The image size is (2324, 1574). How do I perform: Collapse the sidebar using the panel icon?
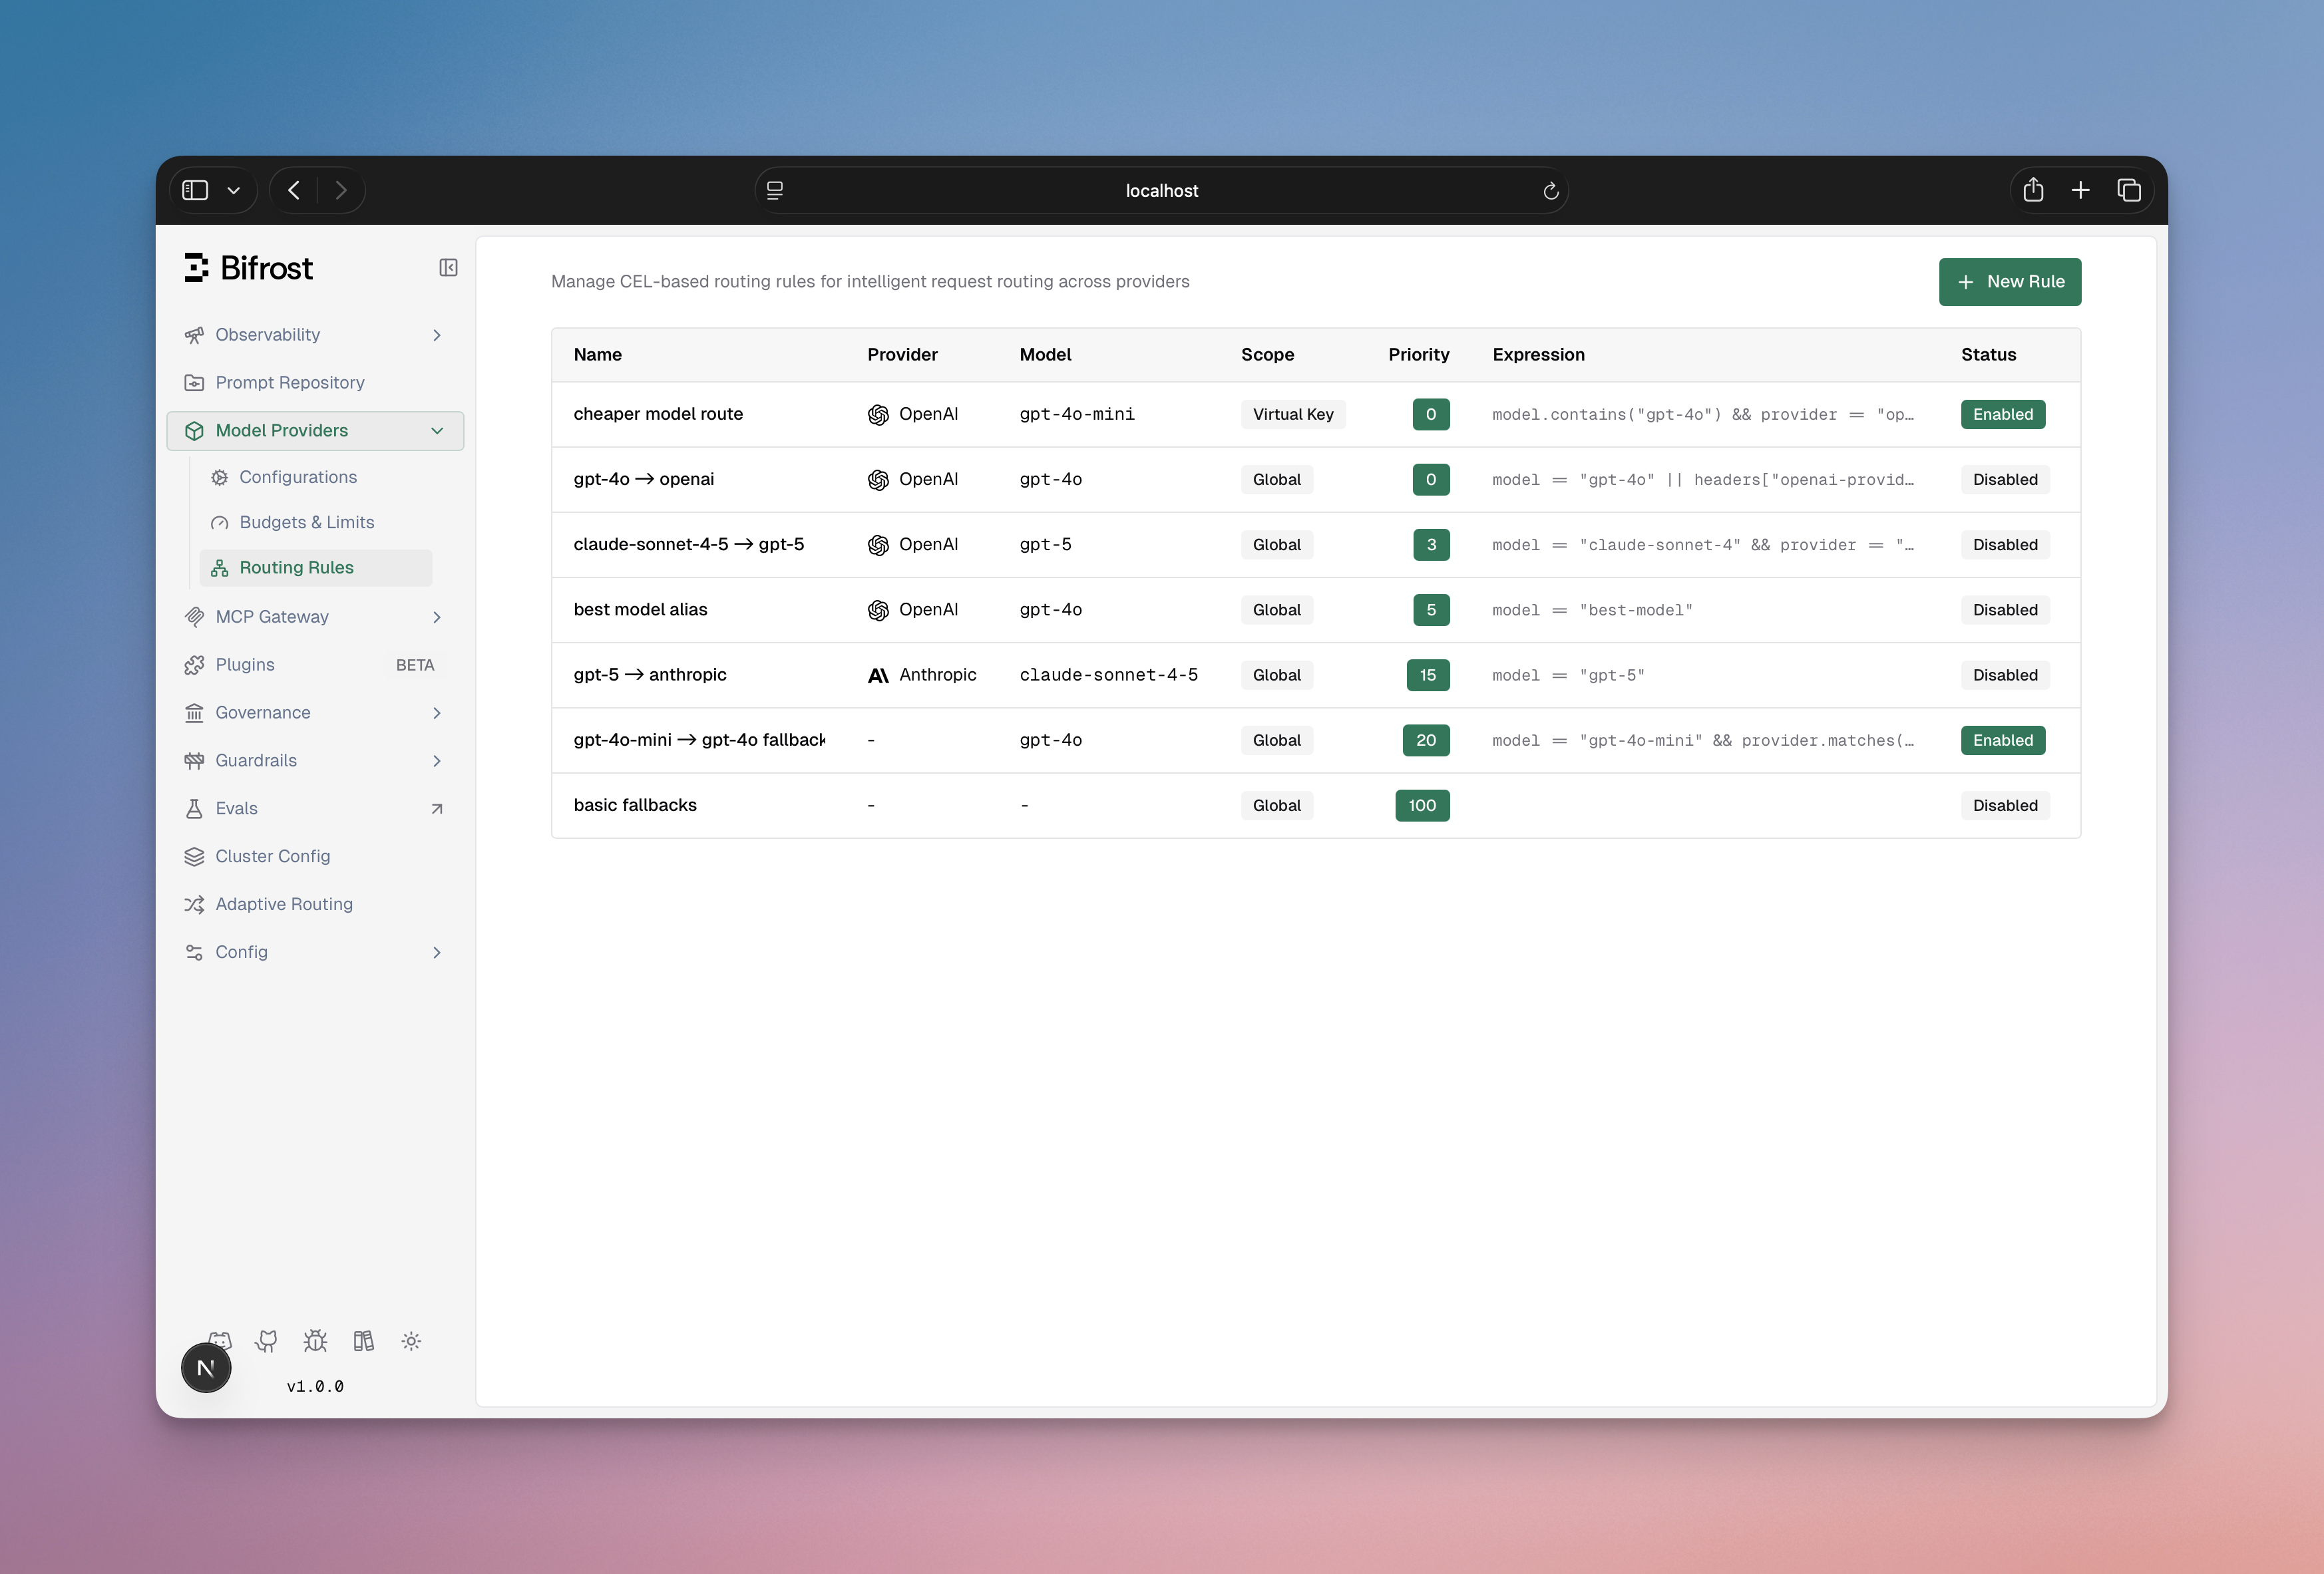coord(447,267)
